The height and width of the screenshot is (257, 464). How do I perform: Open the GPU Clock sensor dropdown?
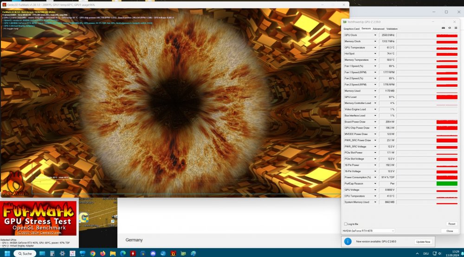tap(375, 35)
